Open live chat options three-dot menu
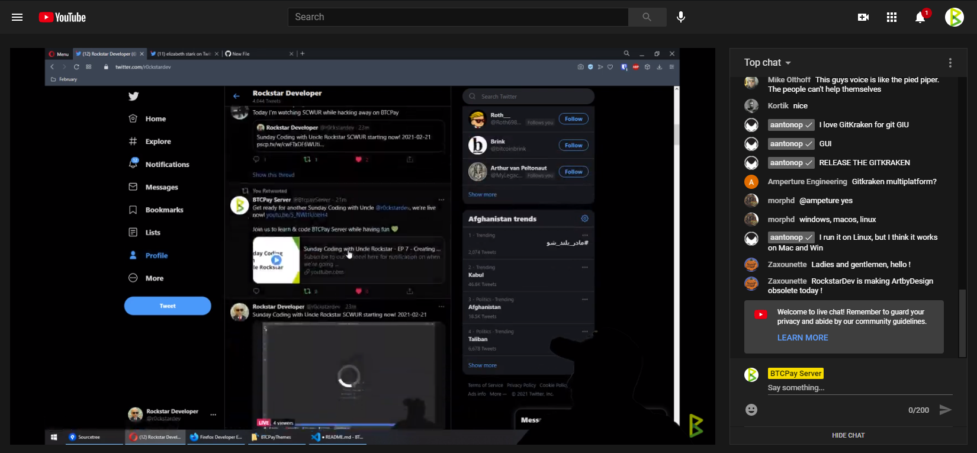The width and height of the screenshot is (977, 453). (x=950, y=63)
